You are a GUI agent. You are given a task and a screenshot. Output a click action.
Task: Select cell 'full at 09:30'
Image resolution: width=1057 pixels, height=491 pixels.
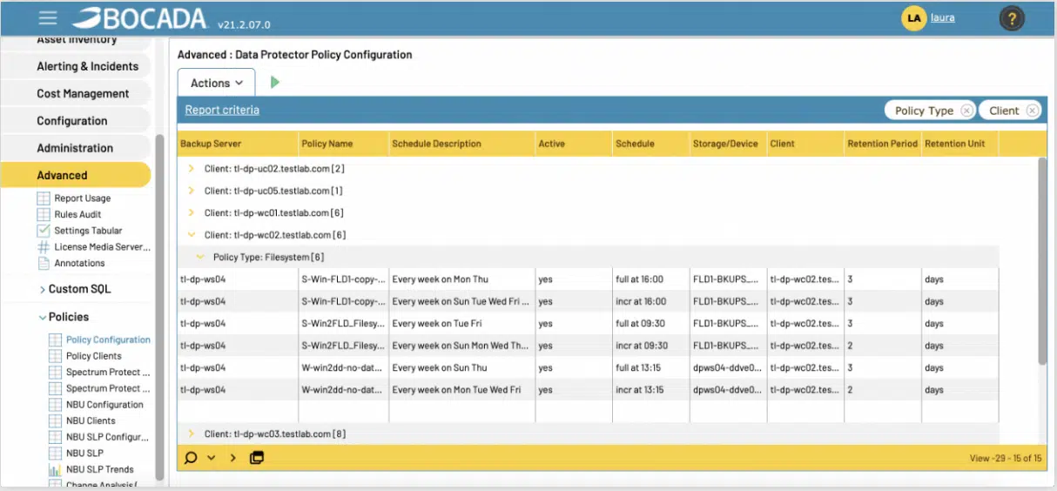pos(650,323)
